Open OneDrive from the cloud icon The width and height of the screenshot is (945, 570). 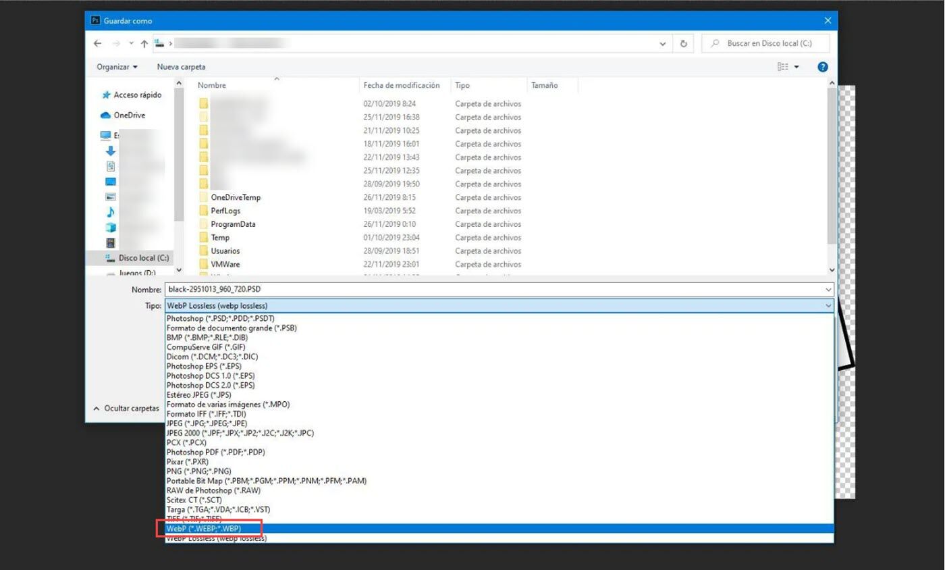(x=105, y=115)
